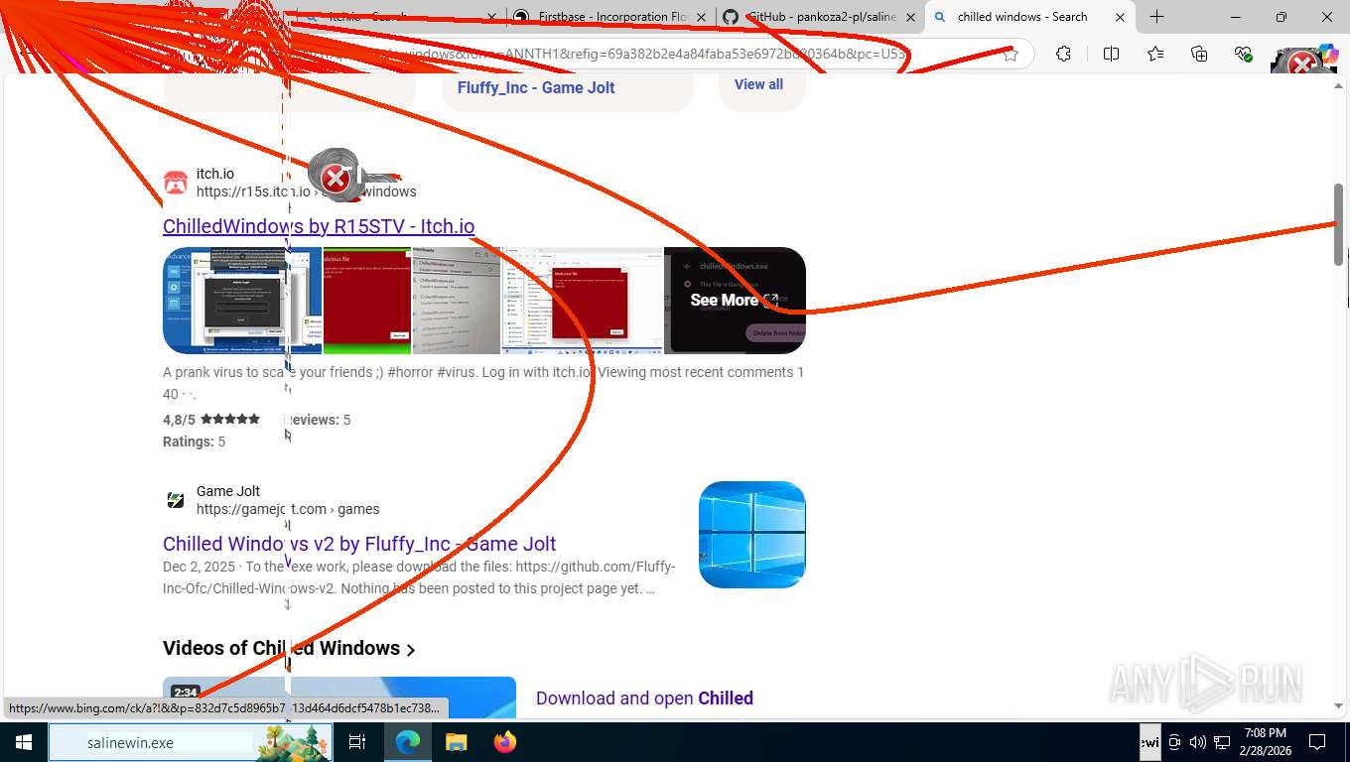Launch Firefox from the taskbar
Viewport: 1350px width, 762px height.
coord(505,742)
